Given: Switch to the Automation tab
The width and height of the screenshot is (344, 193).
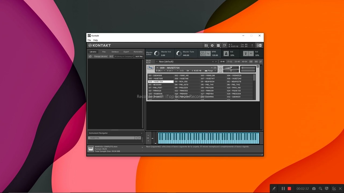Looking at the screenshot, I should [138, 52].
